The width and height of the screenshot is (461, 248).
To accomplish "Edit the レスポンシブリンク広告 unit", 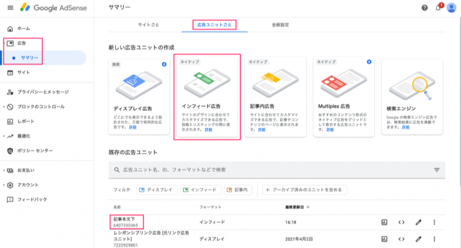I will click(418, 239).
